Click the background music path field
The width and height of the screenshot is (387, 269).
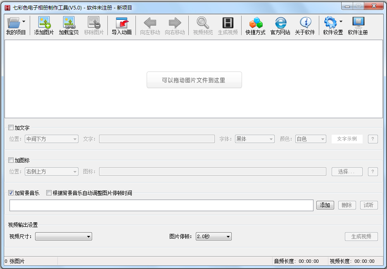[x=161, y=205]
